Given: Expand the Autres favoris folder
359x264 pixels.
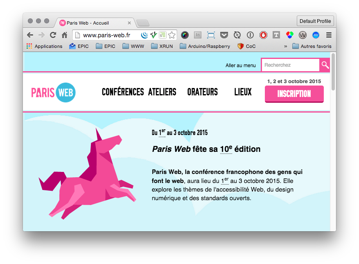Looking at the screenshot, I should (312, 46).
